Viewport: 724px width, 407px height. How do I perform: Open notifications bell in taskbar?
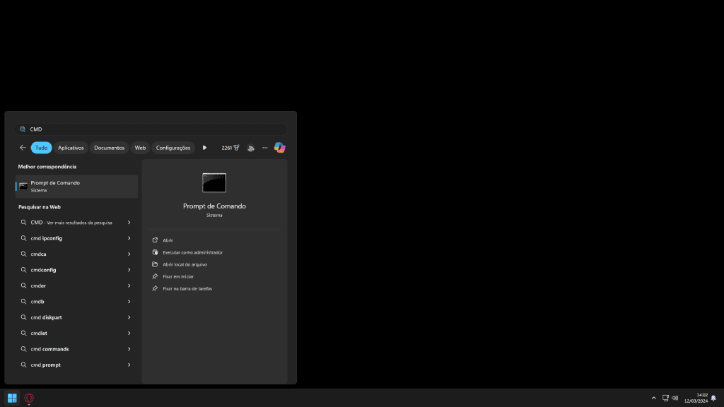pos(713,398)
